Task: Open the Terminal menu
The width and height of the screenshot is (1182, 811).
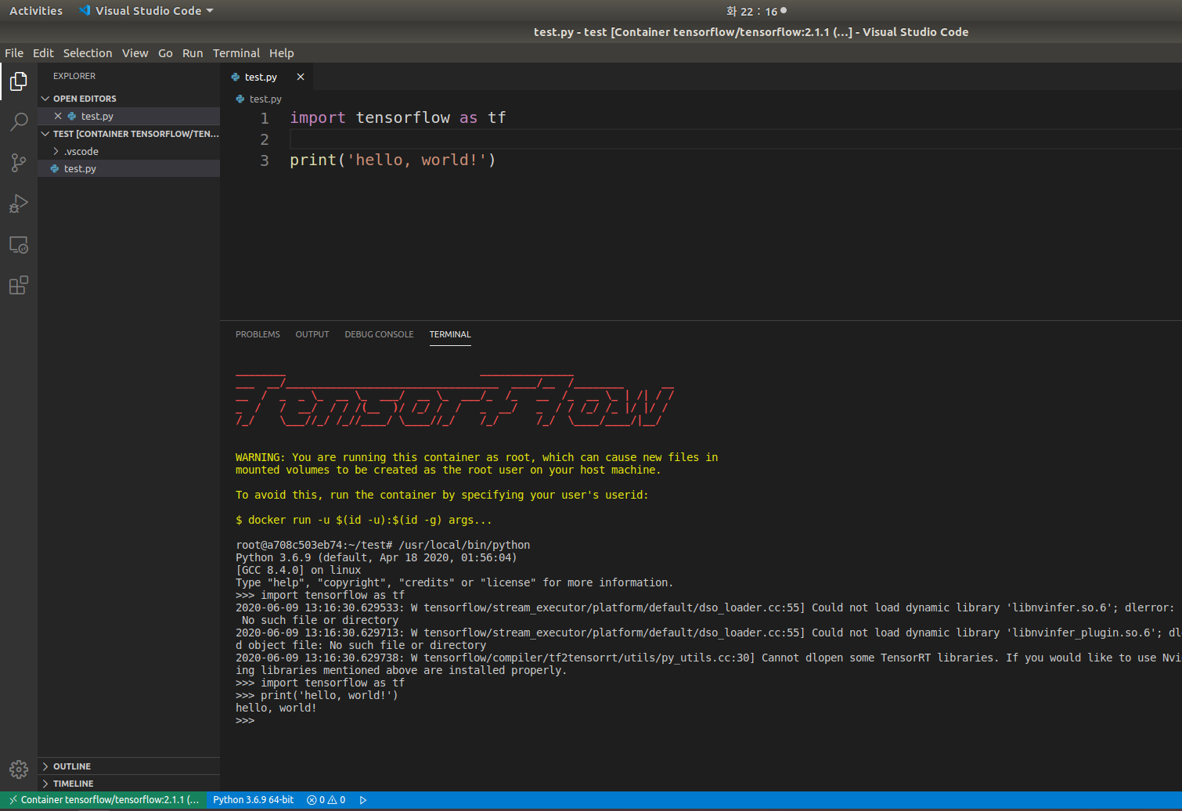Action: coord(236,53)
